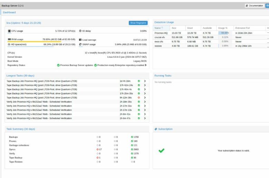Click green OK icon showing 121 Garbage collections
Screen dimensions: 269x178
[132, 145]
